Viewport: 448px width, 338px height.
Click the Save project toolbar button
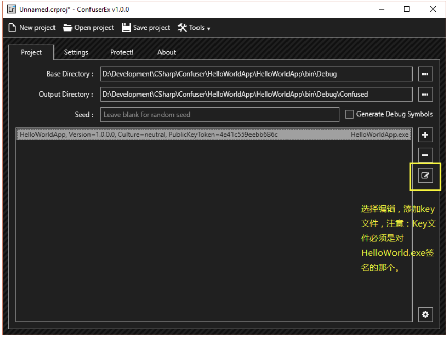[x=146, y=28]
